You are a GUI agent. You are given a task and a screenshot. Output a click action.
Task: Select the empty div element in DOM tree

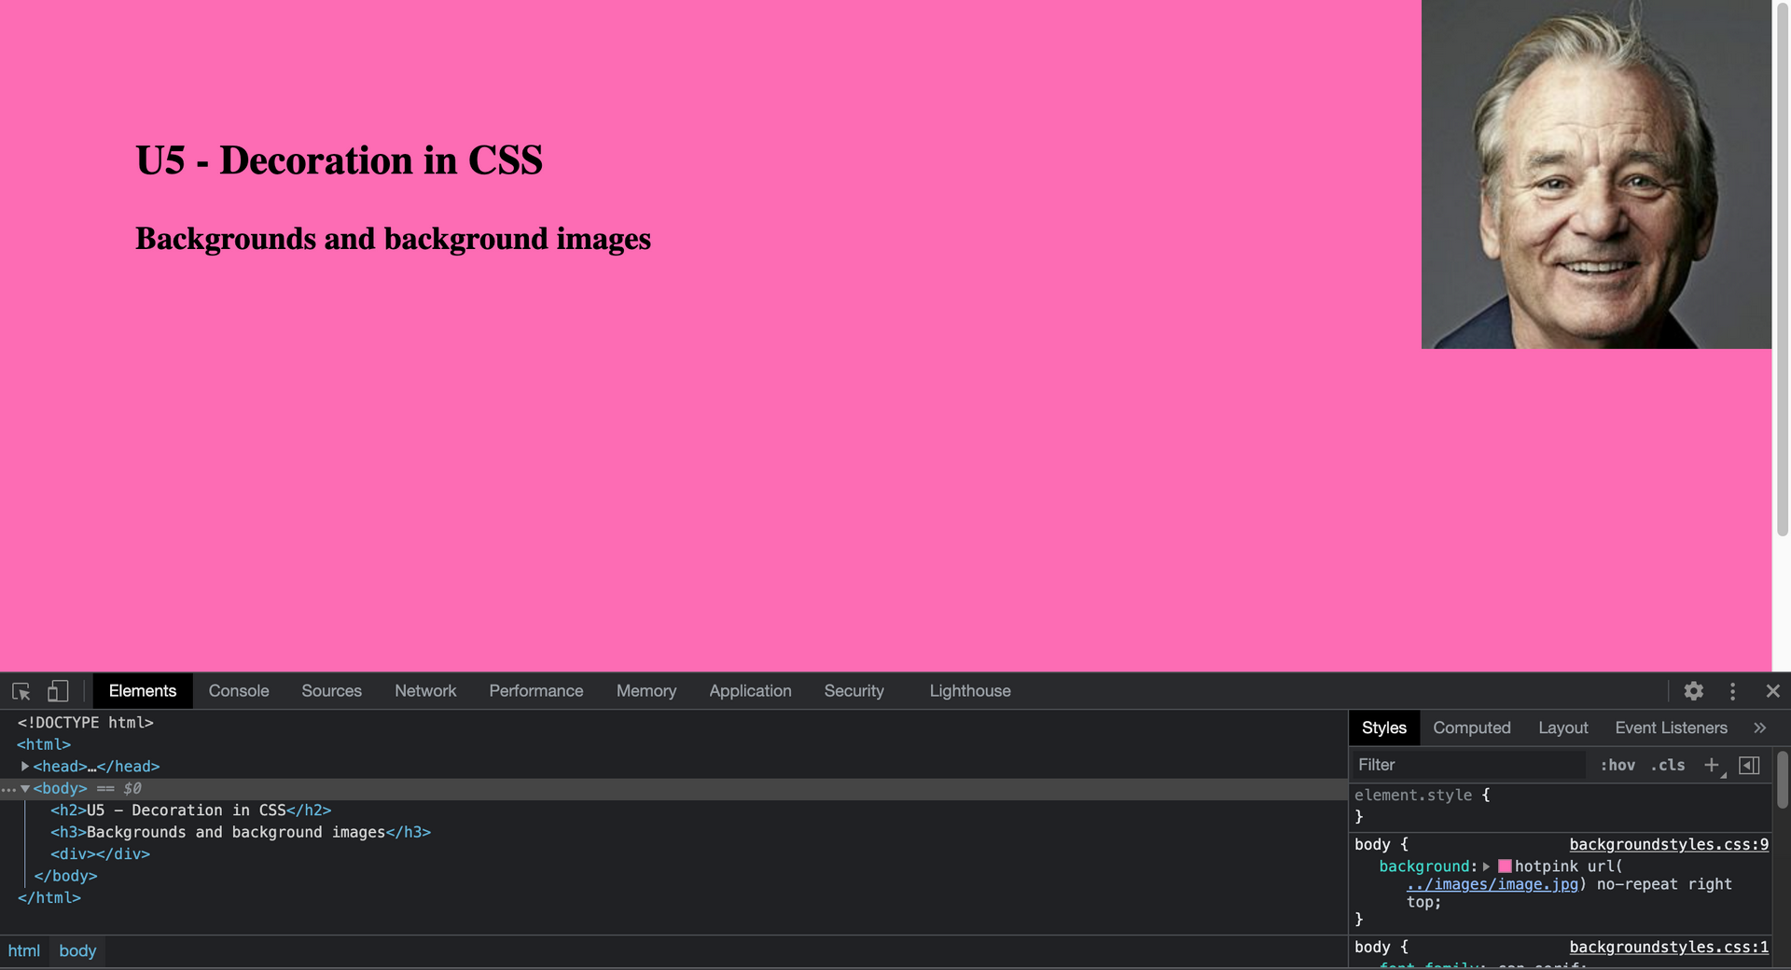[x=100, y=854]
